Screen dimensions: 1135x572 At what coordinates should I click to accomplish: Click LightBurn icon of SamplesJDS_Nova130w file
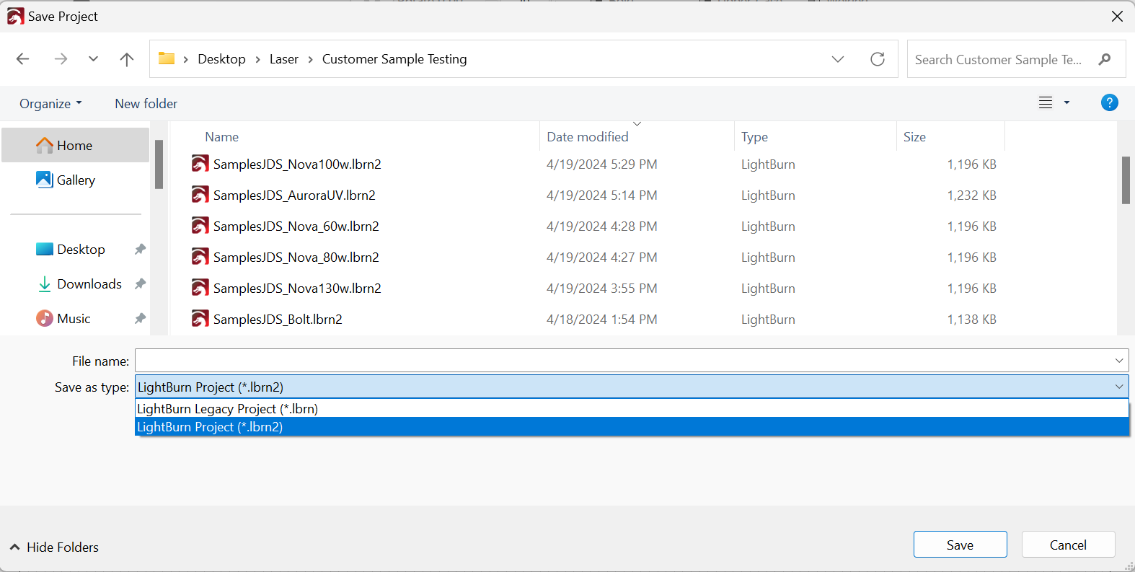pyautogui.click(x=200, y=288)
